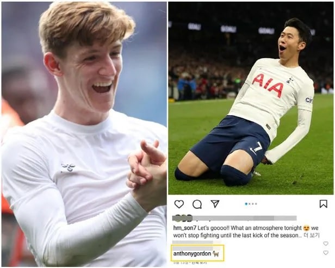Screen dimensions: 335x268
Task: Open the hm_son7 profile link
Action: [x=184, y=228]
